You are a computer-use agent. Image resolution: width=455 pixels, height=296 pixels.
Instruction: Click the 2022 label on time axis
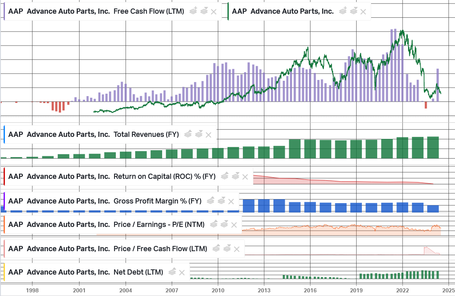[403, 290]
